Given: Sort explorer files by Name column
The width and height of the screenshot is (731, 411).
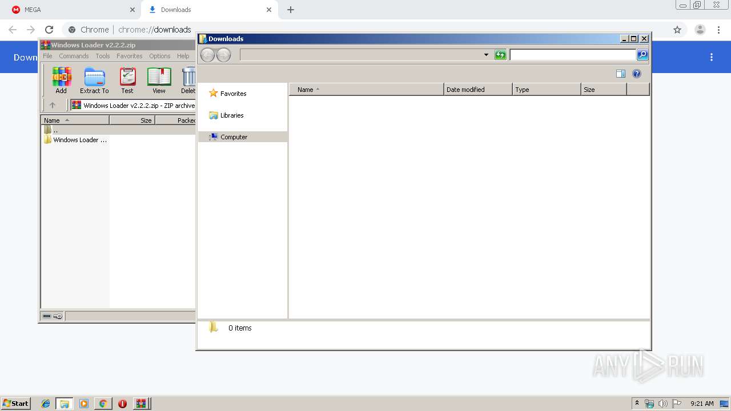Looking at the screenshot, I should 367,90.
